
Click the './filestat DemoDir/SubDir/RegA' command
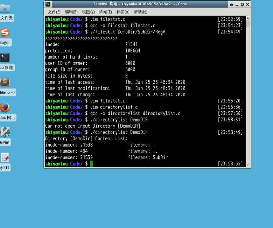click(128, 32)
